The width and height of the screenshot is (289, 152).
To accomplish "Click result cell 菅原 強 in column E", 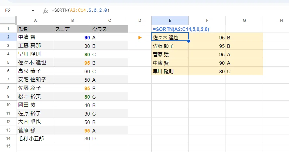I will (x=170, y=55).
